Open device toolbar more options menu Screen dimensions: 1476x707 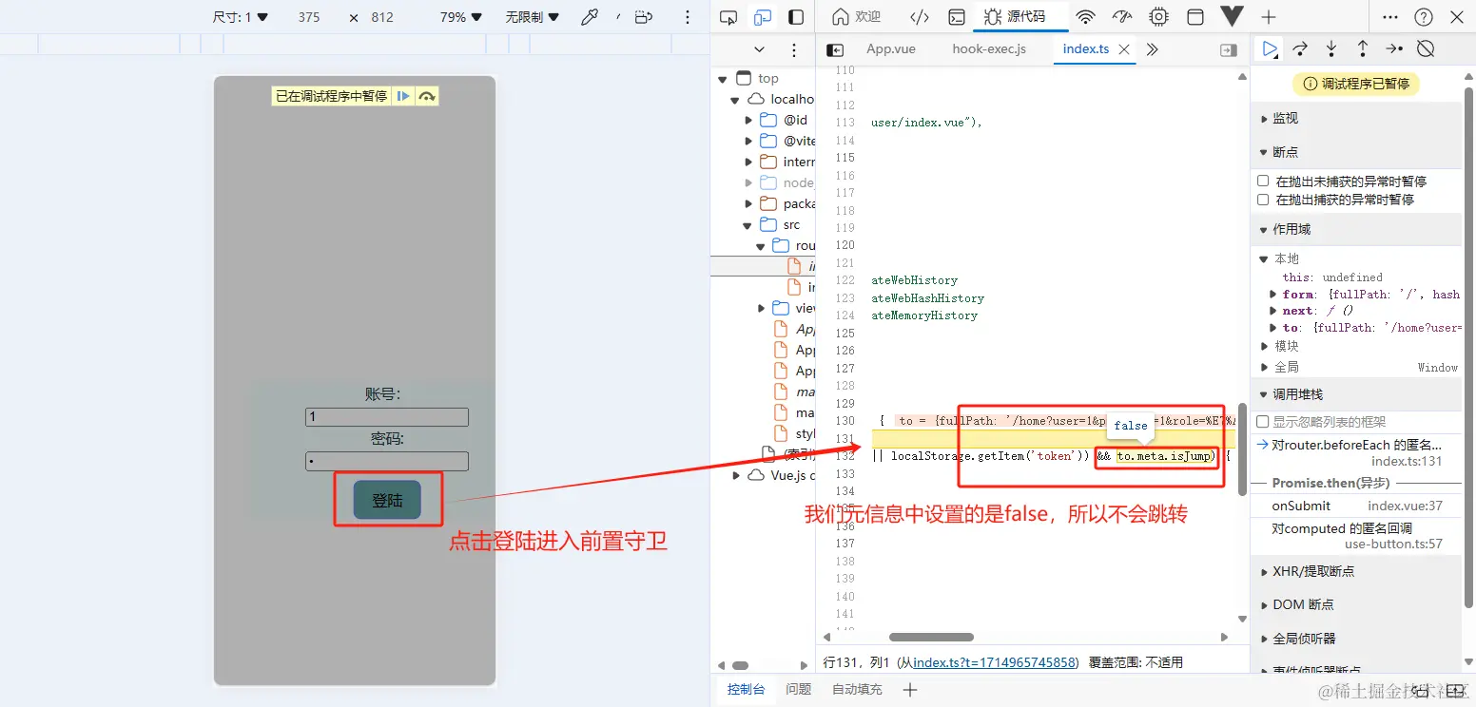[x=688, y=17]
